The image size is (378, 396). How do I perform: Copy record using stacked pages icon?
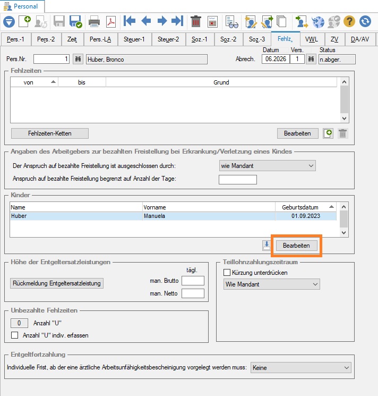[281, 22]
